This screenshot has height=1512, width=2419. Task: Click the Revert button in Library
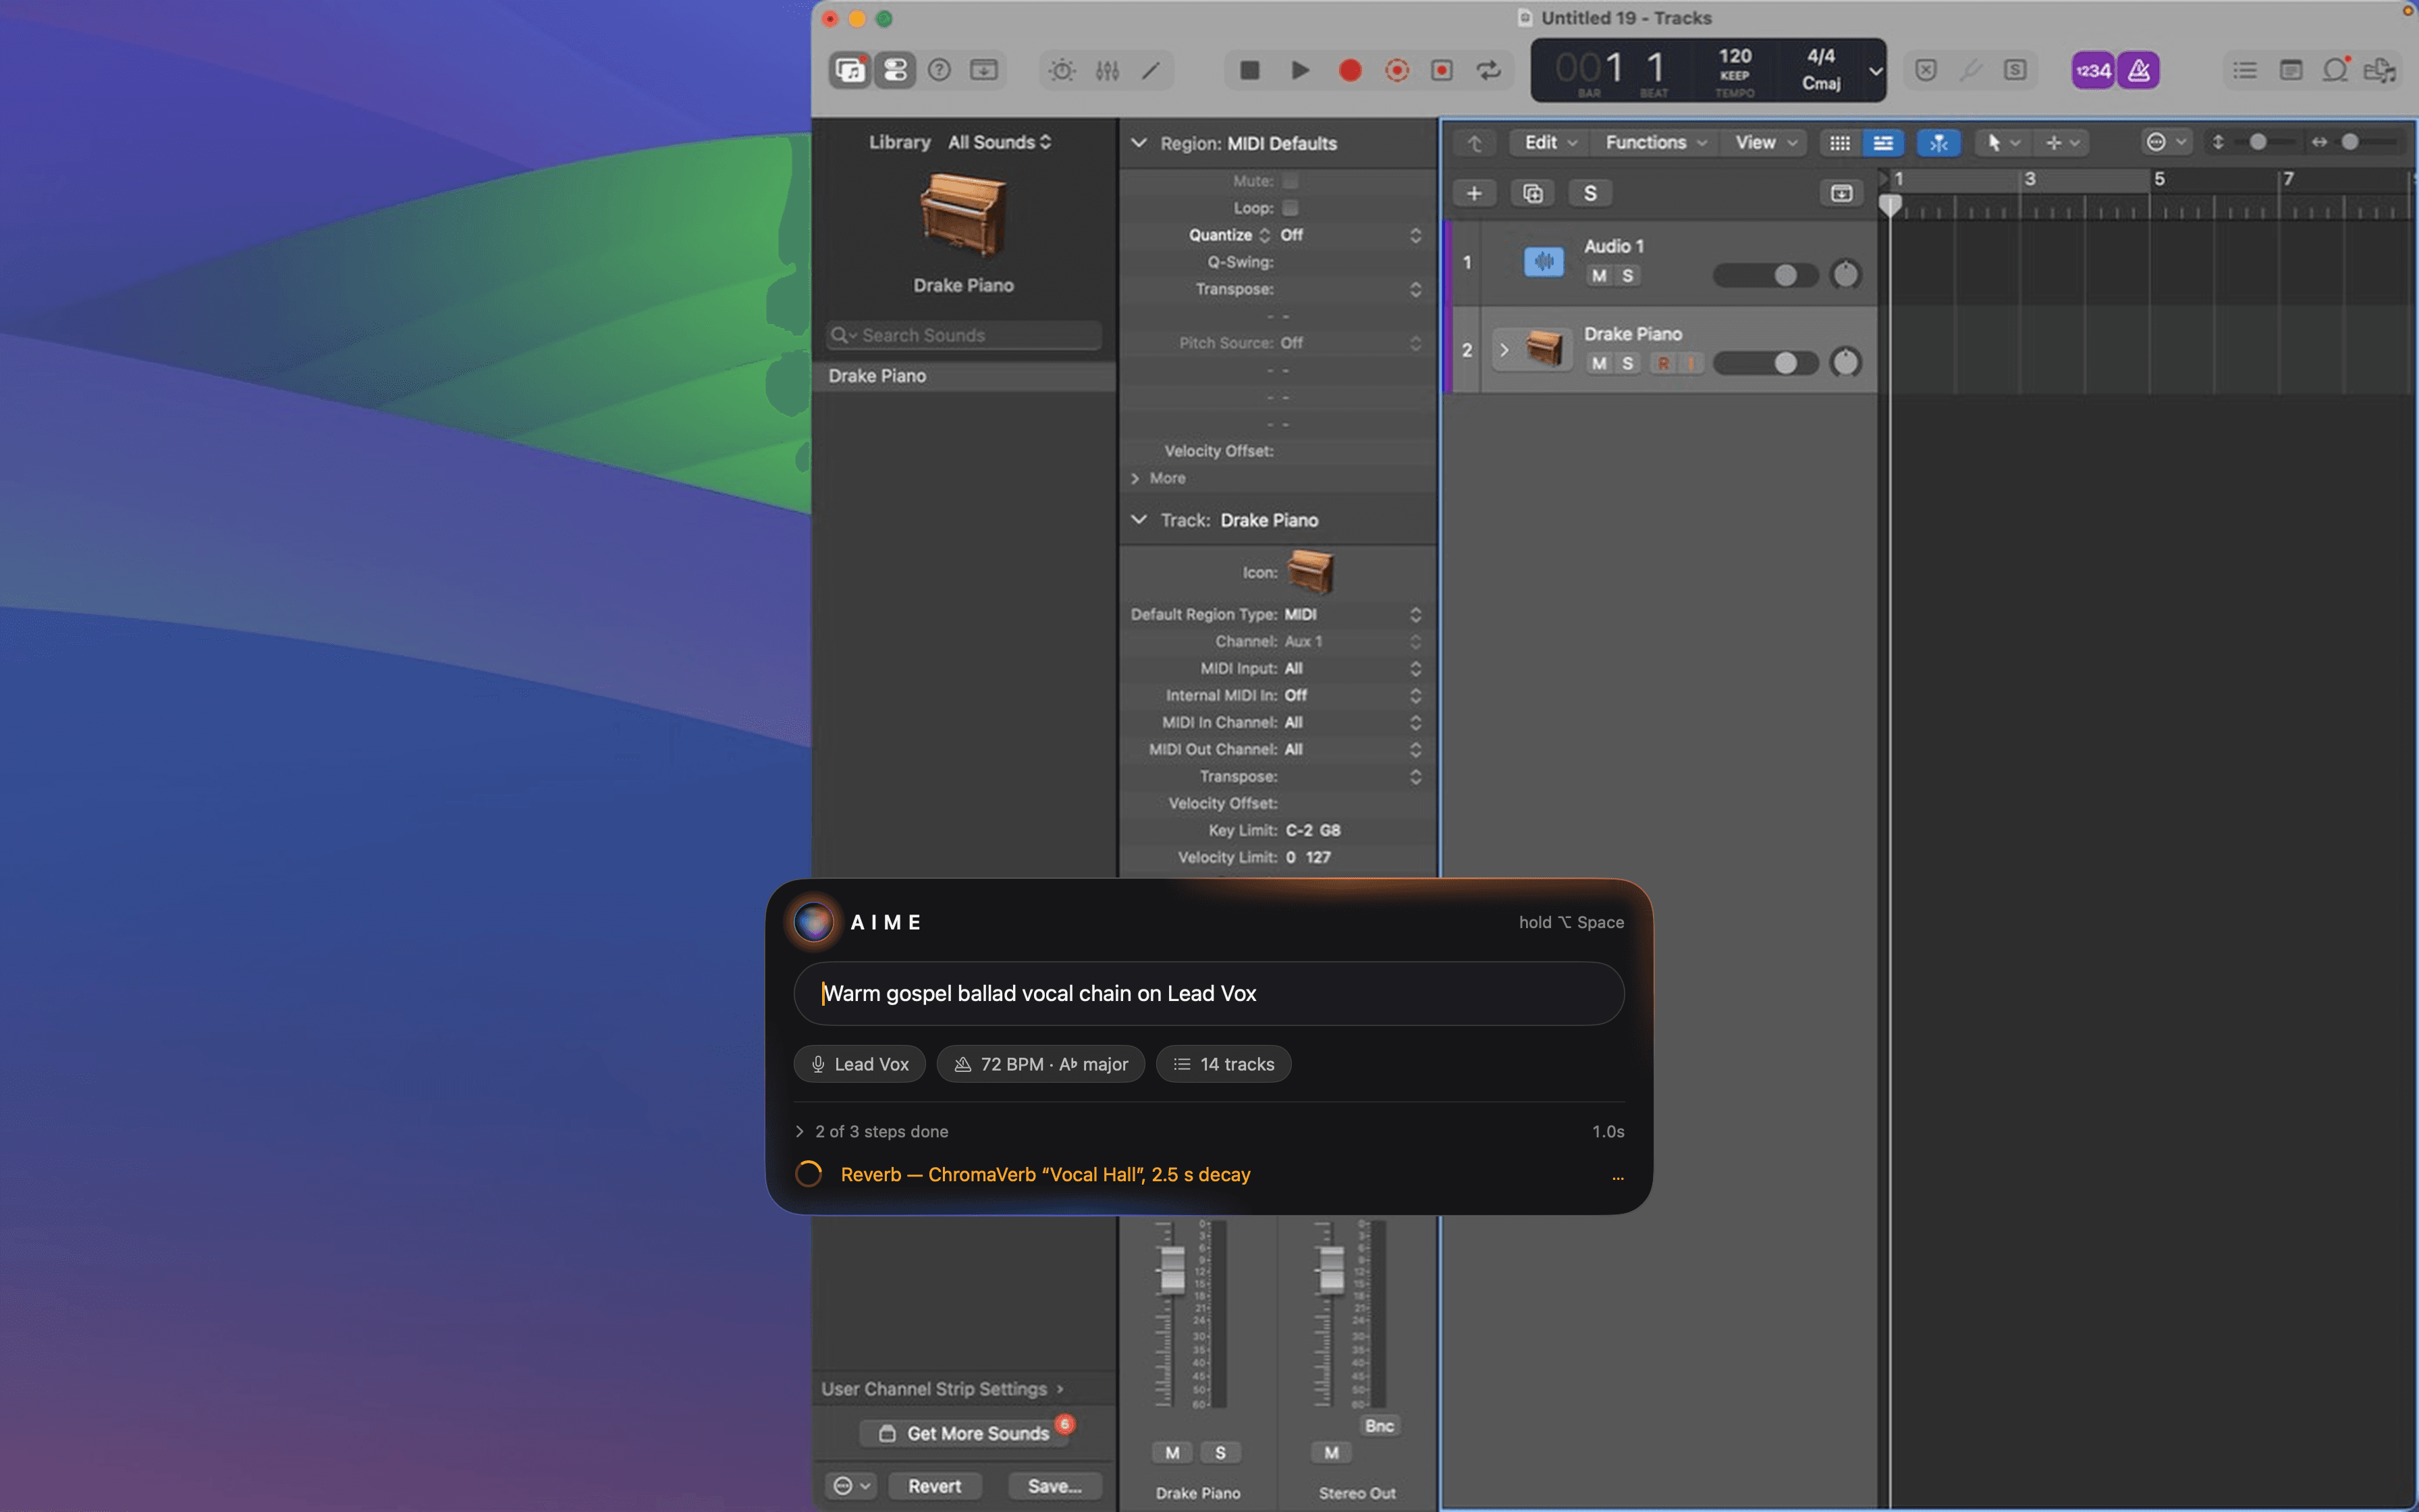(935, 1486)
